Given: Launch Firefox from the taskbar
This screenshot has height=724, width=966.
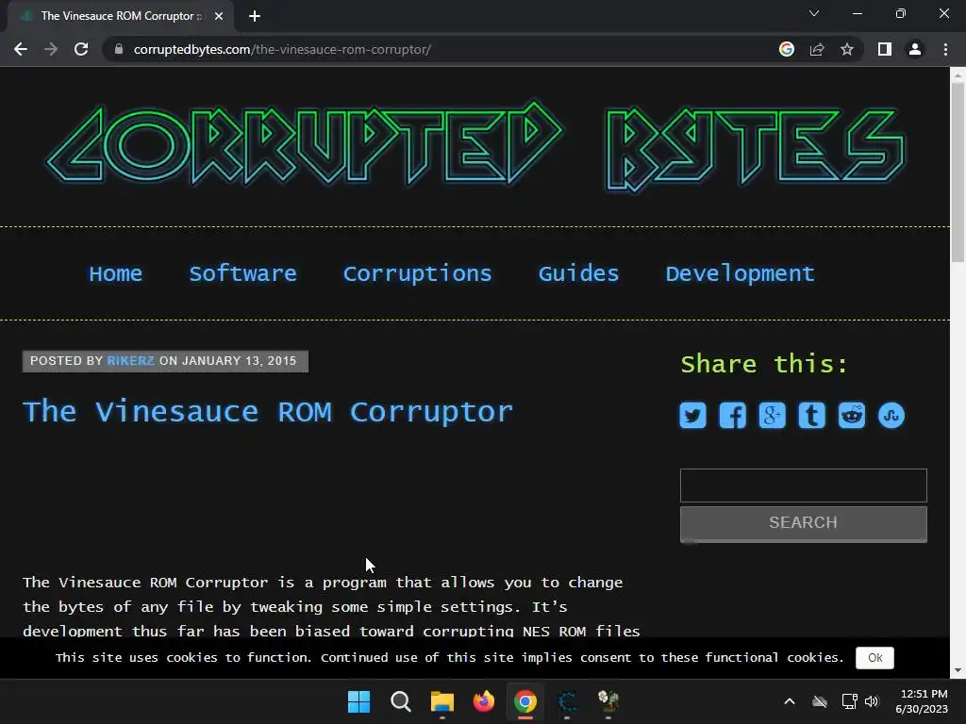Looking at the screenshot, I should 484,701.
